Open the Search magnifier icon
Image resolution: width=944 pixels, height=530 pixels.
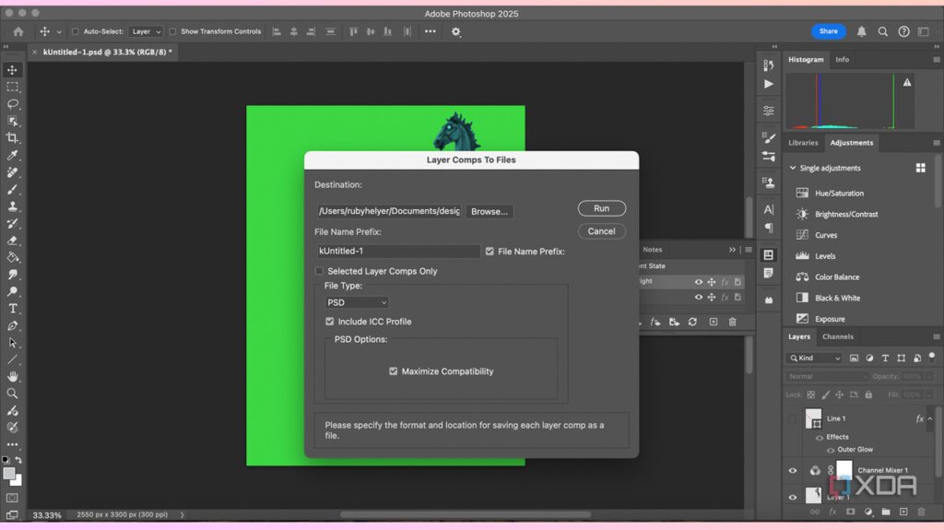[882, 31]
